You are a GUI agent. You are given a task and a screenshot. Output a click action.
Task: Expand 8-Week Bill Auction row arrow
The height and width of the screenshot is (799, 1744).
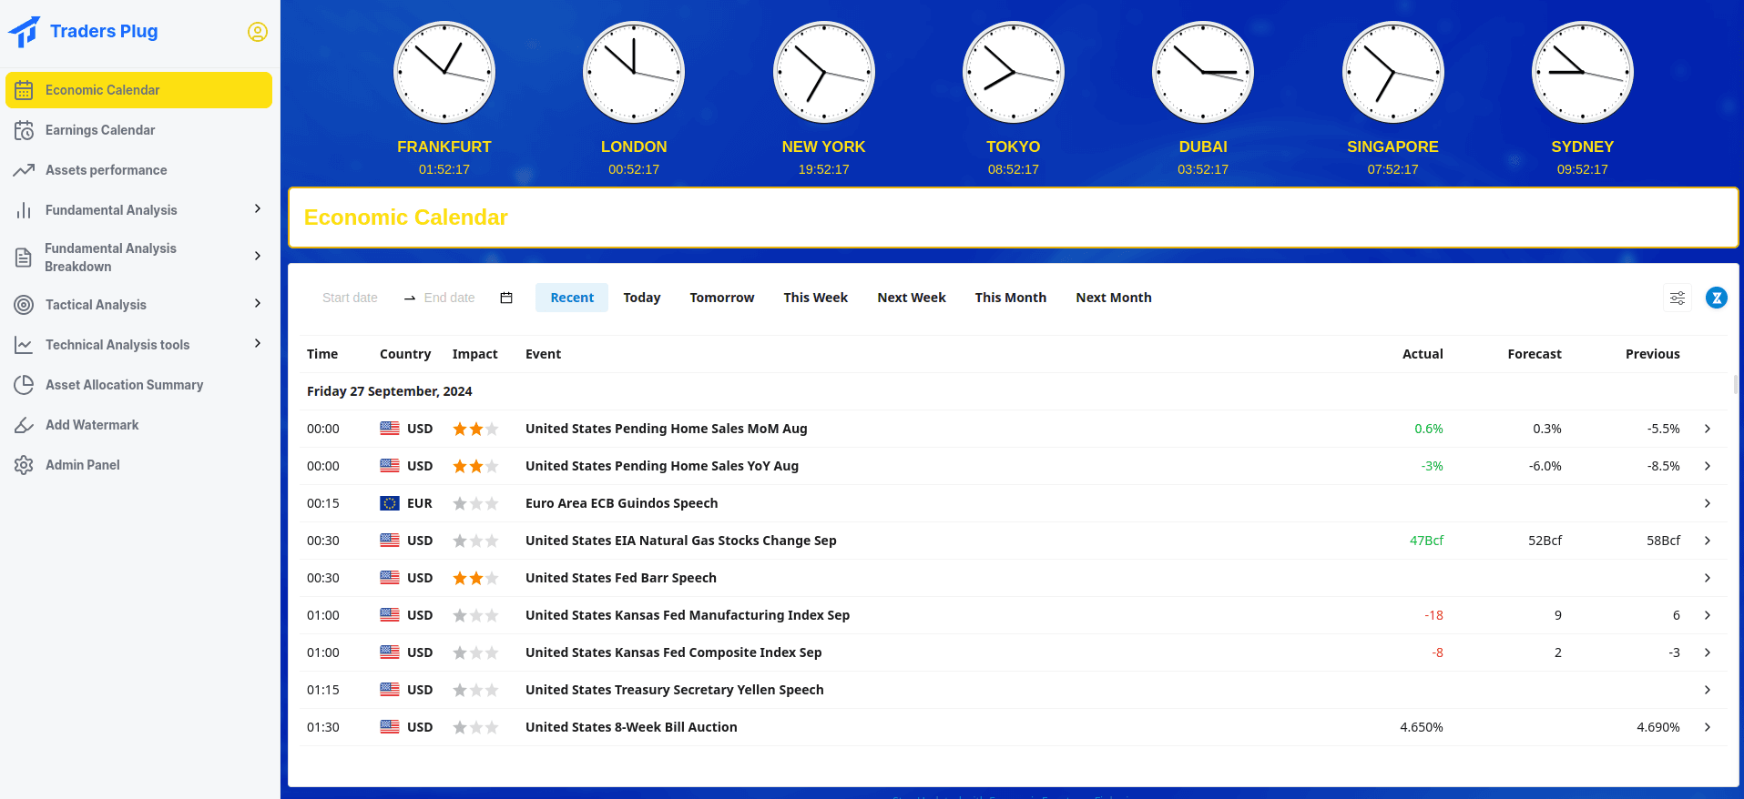click(x=1708, y=727)
